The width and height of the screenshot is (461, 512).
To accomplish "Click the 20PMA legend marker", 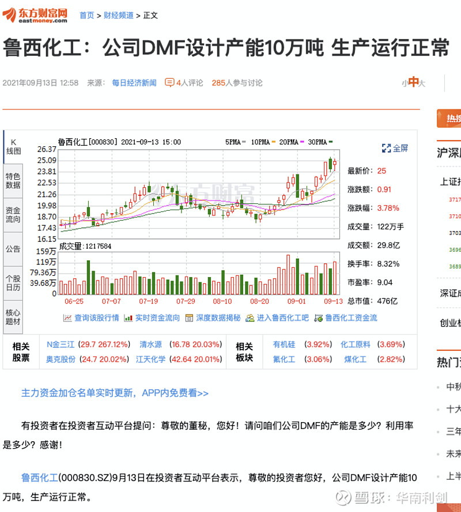I will 302,142.
